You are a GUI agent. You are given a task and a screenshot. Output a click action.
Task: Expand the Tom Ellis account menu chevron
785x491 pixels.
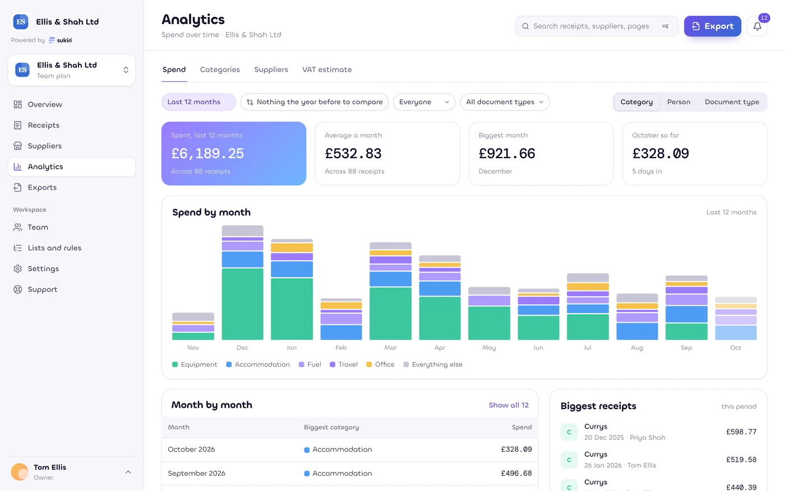[128, 472]
